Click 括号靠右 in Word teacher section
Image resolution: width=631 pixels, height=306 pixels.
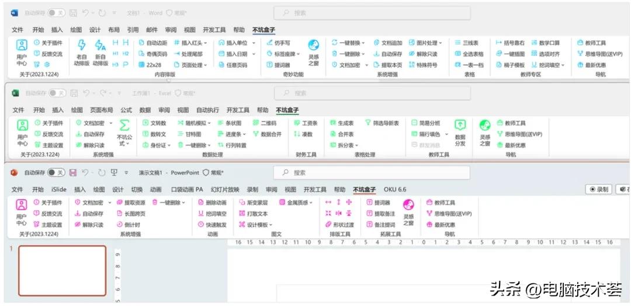pos(511,43)
